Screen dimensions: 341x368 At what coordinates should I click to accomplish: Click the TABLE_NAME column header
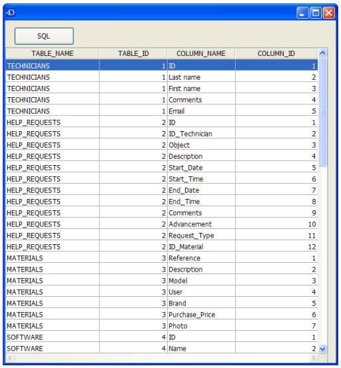point(53,53)
